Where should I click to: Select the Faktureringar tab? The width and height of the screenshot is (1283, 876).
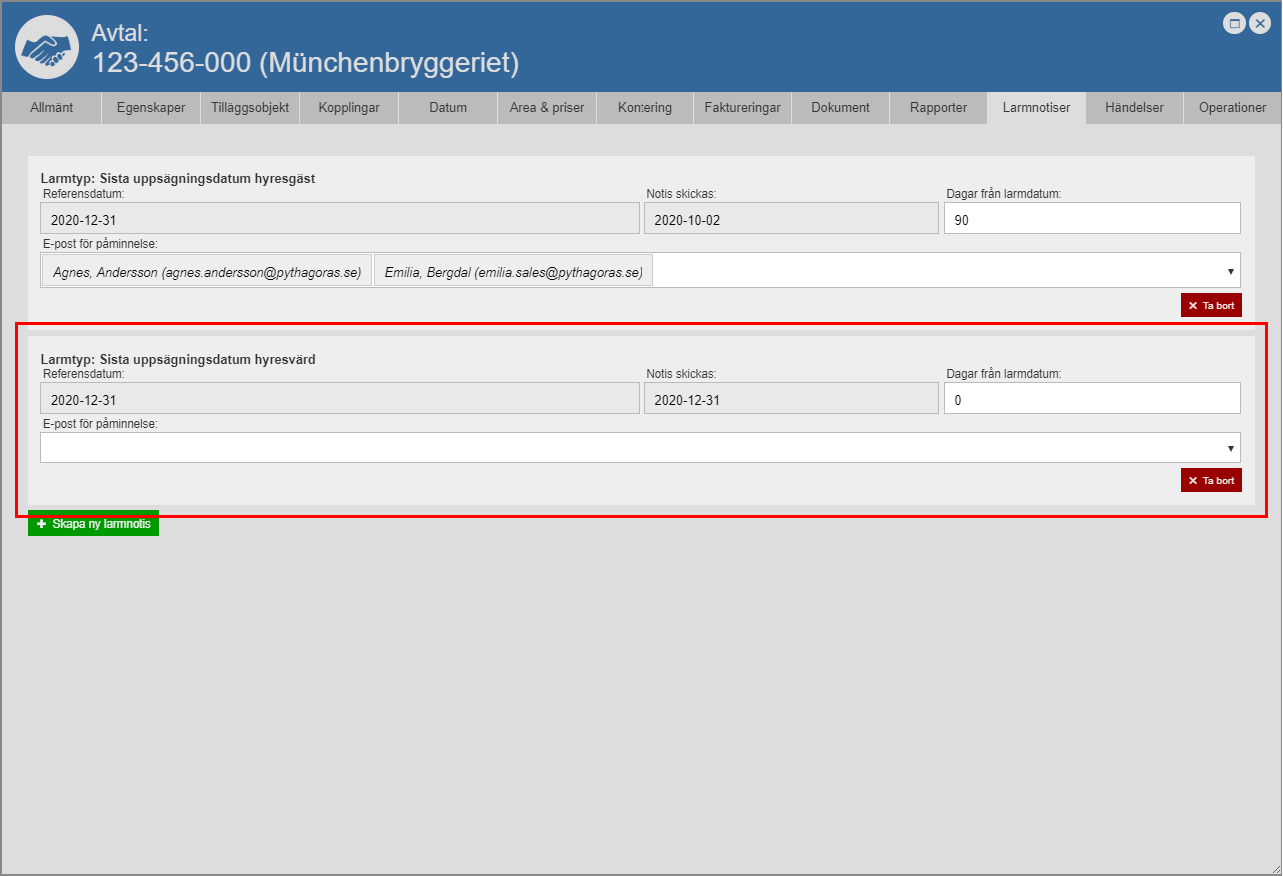742,108
